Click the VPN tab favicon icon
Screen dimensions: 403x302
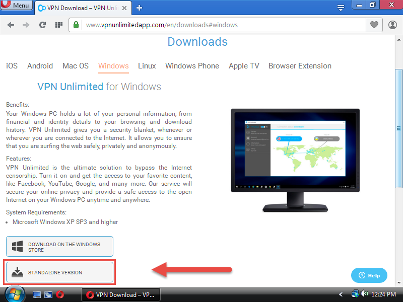(x=42, y=8)
